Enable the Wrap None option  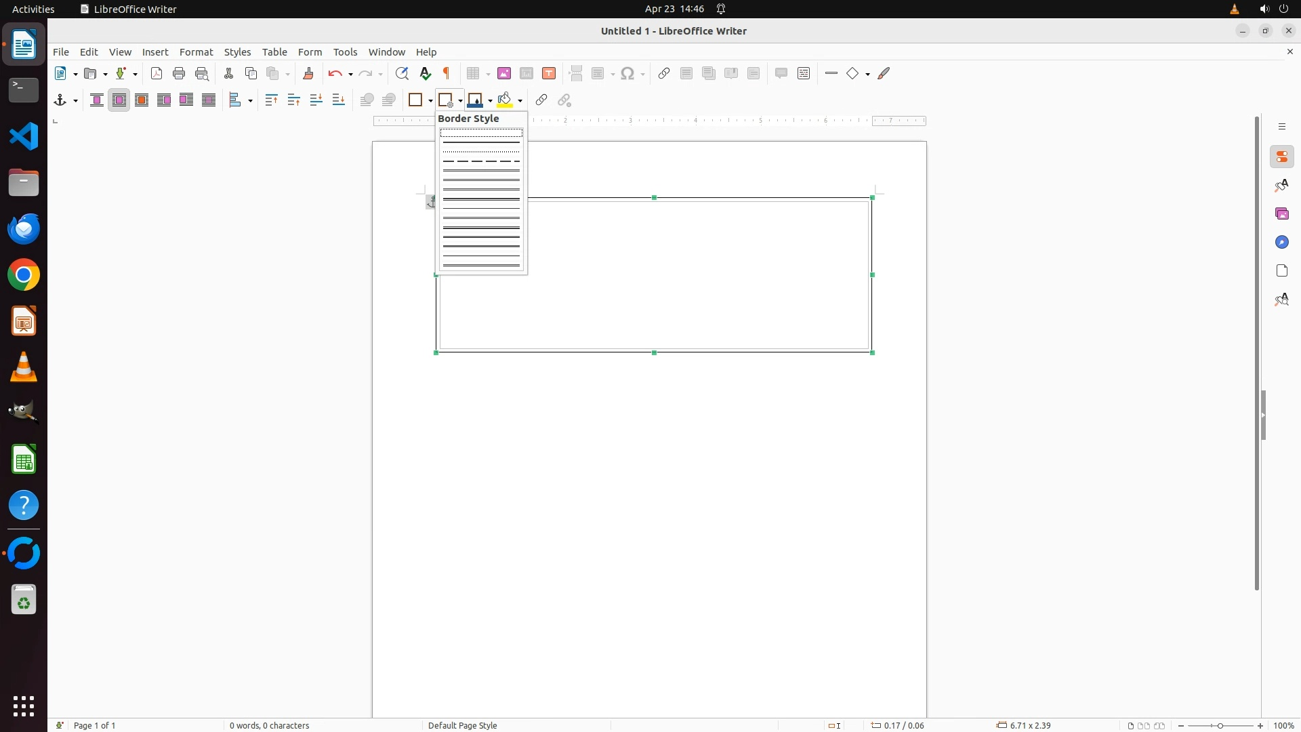click(97, 100)
